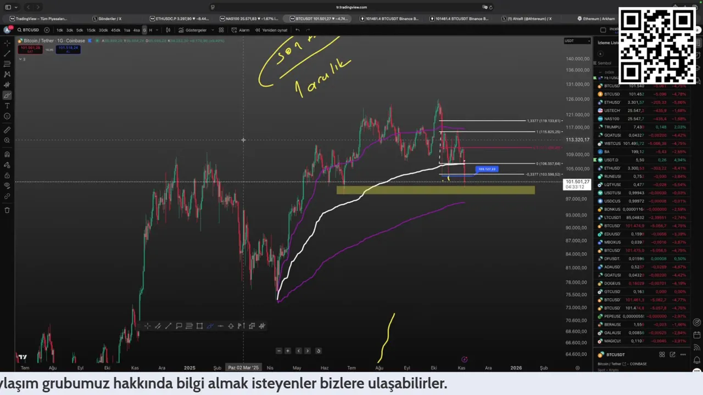Select the G daily timeframe

tap(145, 30)
